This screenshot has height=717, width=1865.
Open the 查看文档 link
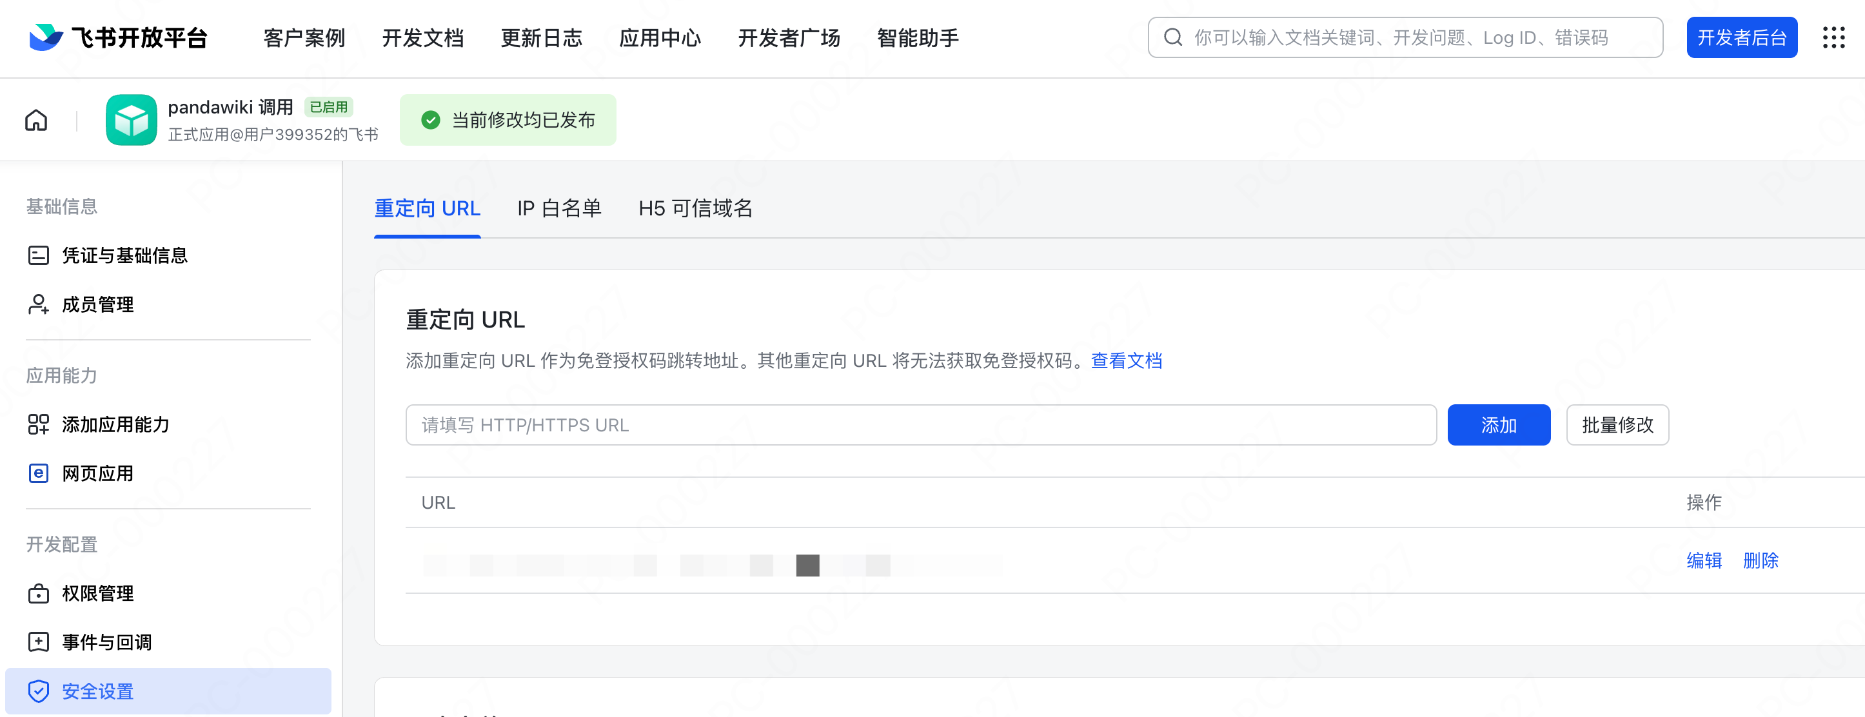click(x=1127, y=360)
